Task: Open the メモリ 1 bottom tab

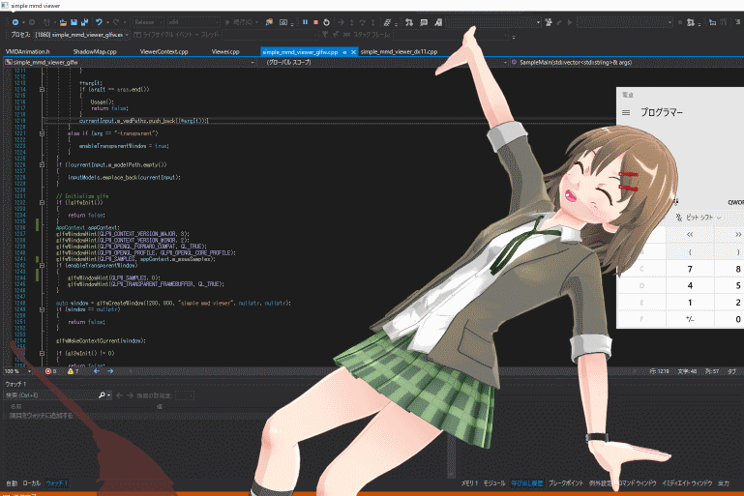Action: point(470,483)
